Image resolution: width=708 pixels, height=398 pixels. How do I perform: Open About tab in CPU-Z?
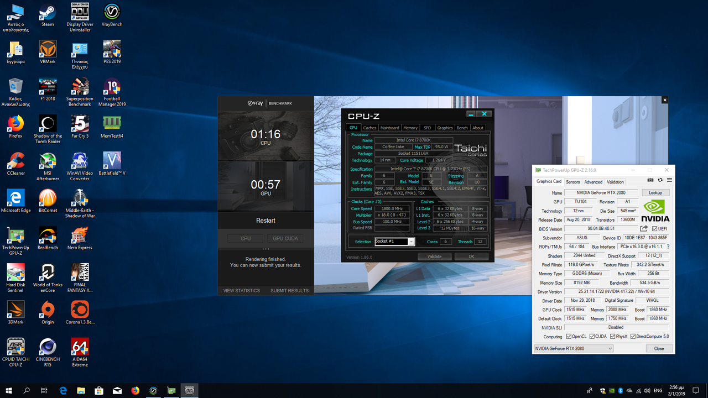[x=478, y=128]
